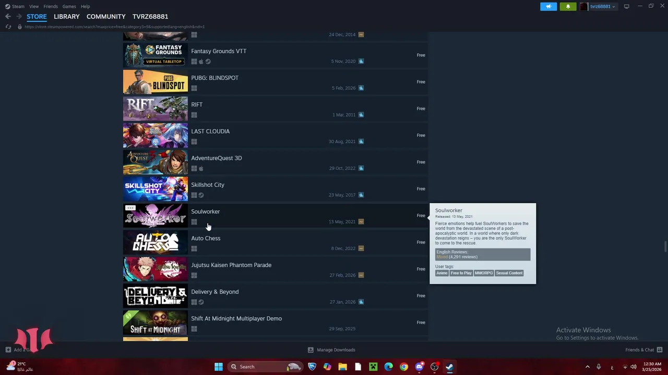This screenshot has height=375, width=668.
Task: Open the AdventureQuest 3D capsule image
Action: (x=156, y=162)
